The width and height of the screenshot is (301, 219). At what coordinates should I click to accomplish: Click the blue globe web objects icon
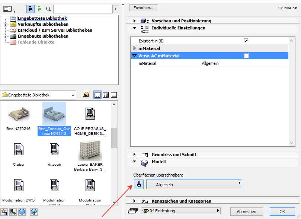22,212
